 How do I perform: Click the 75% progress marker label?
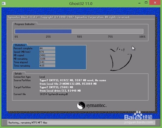click(x=110, y=37)
